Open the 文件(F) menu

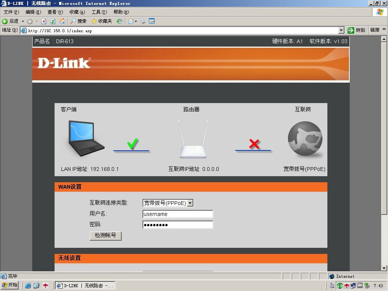click(11, 12)
